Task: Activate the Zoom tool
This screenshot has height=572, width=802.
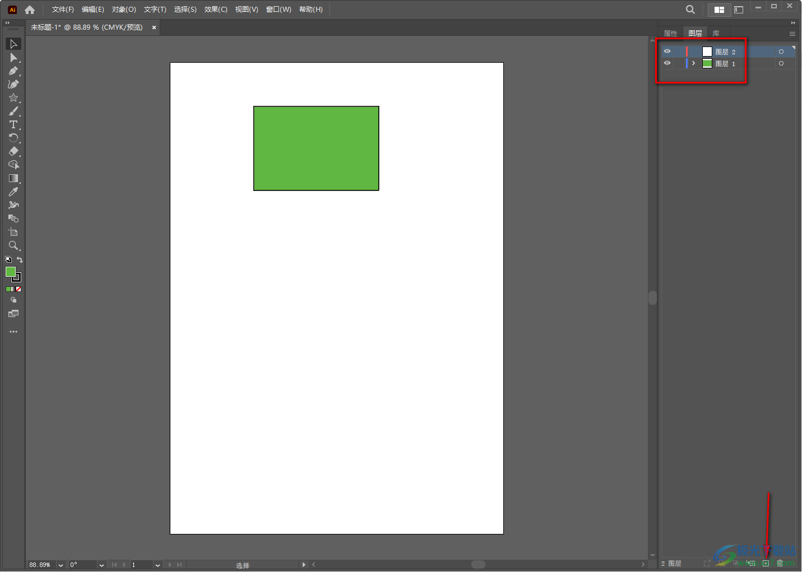Action: click(13, 245)
